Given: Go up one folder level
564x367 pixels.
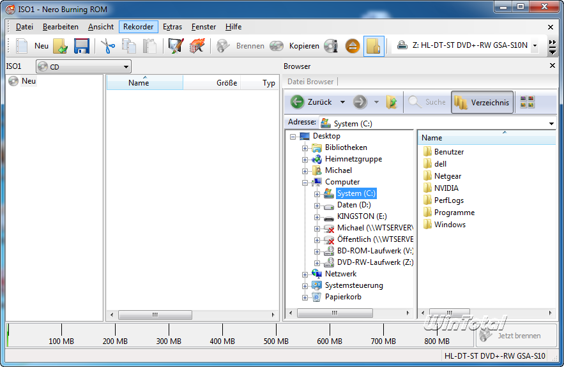Looking at the screenshot, I should pos(392,102).
